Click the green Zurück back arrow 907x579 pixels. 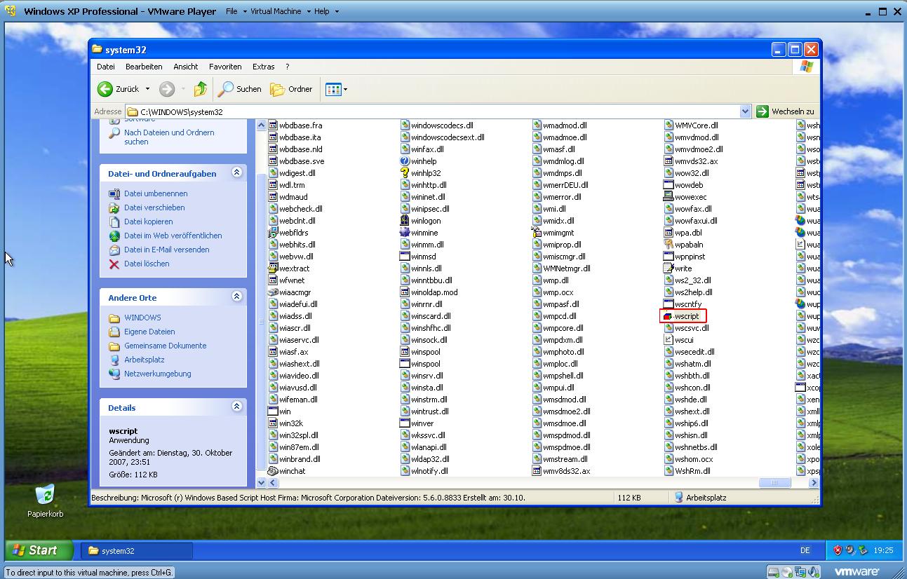click(105, 89)
